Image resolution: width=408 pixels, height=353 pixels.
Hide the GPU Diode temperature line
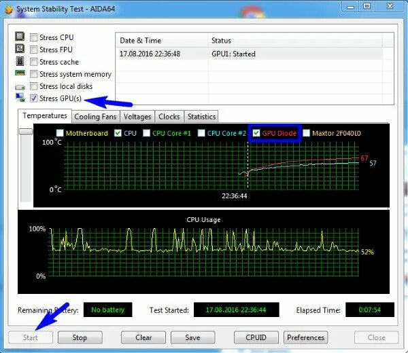(256, 133)
